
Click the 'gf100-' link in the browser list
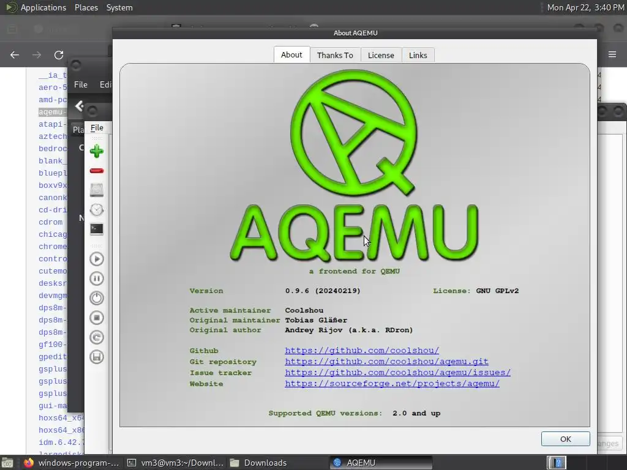click(x=53, y=345)
